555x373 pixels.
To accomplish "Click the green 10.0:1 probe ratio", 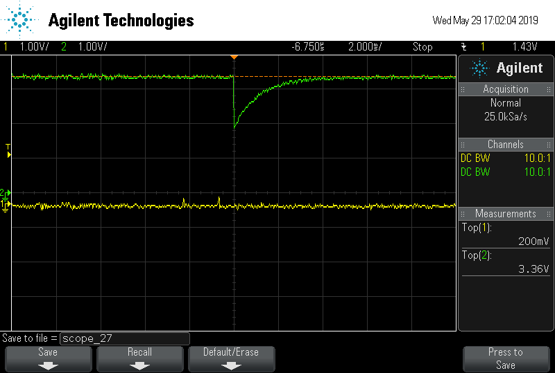I will pyautogui.click(x=537, y=172).
